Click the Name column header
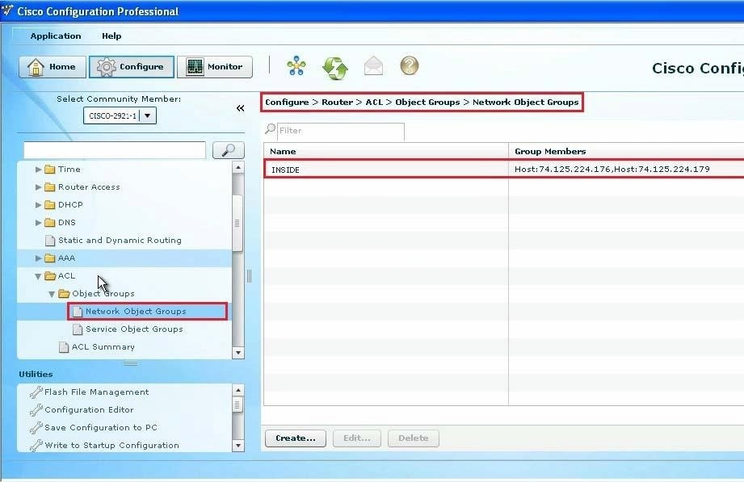This screenshot has width=744, height=482. click(x=386, y=151)
